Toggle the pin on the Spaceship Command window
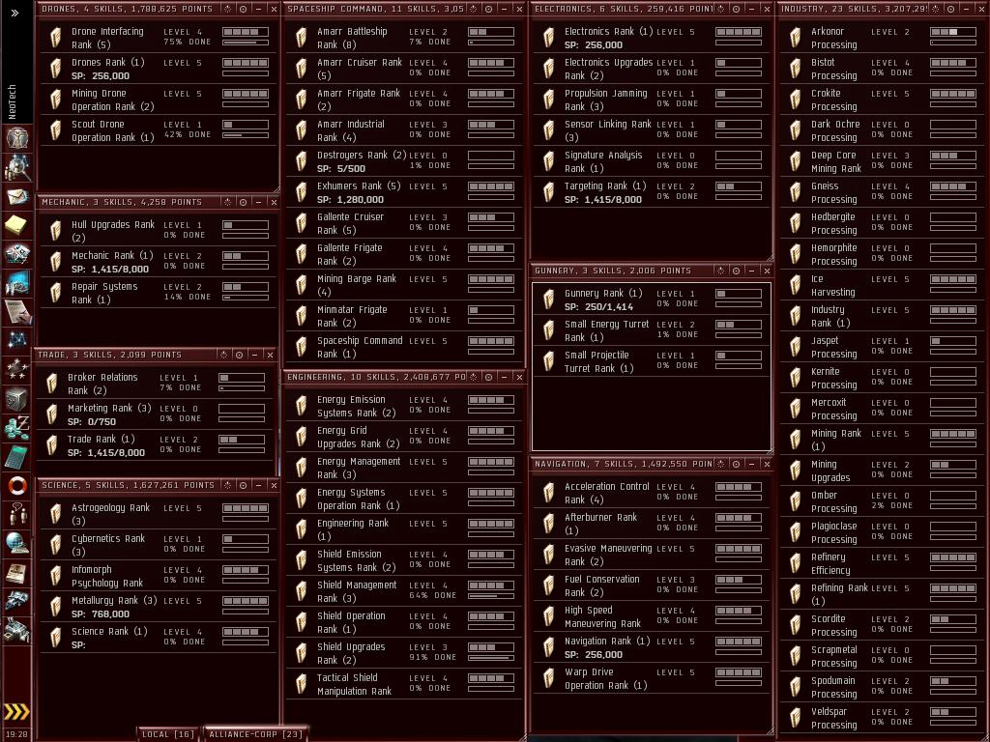The height and width of the screenshot is (742, 990). tap(488, 9)
